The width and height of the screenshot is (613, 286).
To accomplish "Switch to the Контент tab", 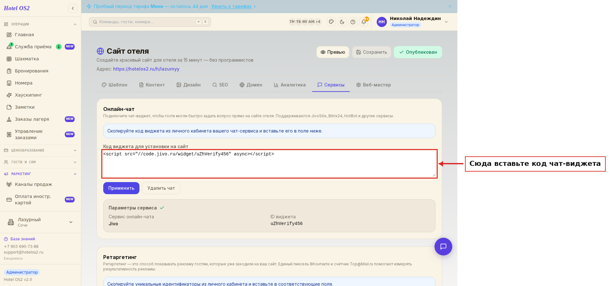I will coord(152,85).
